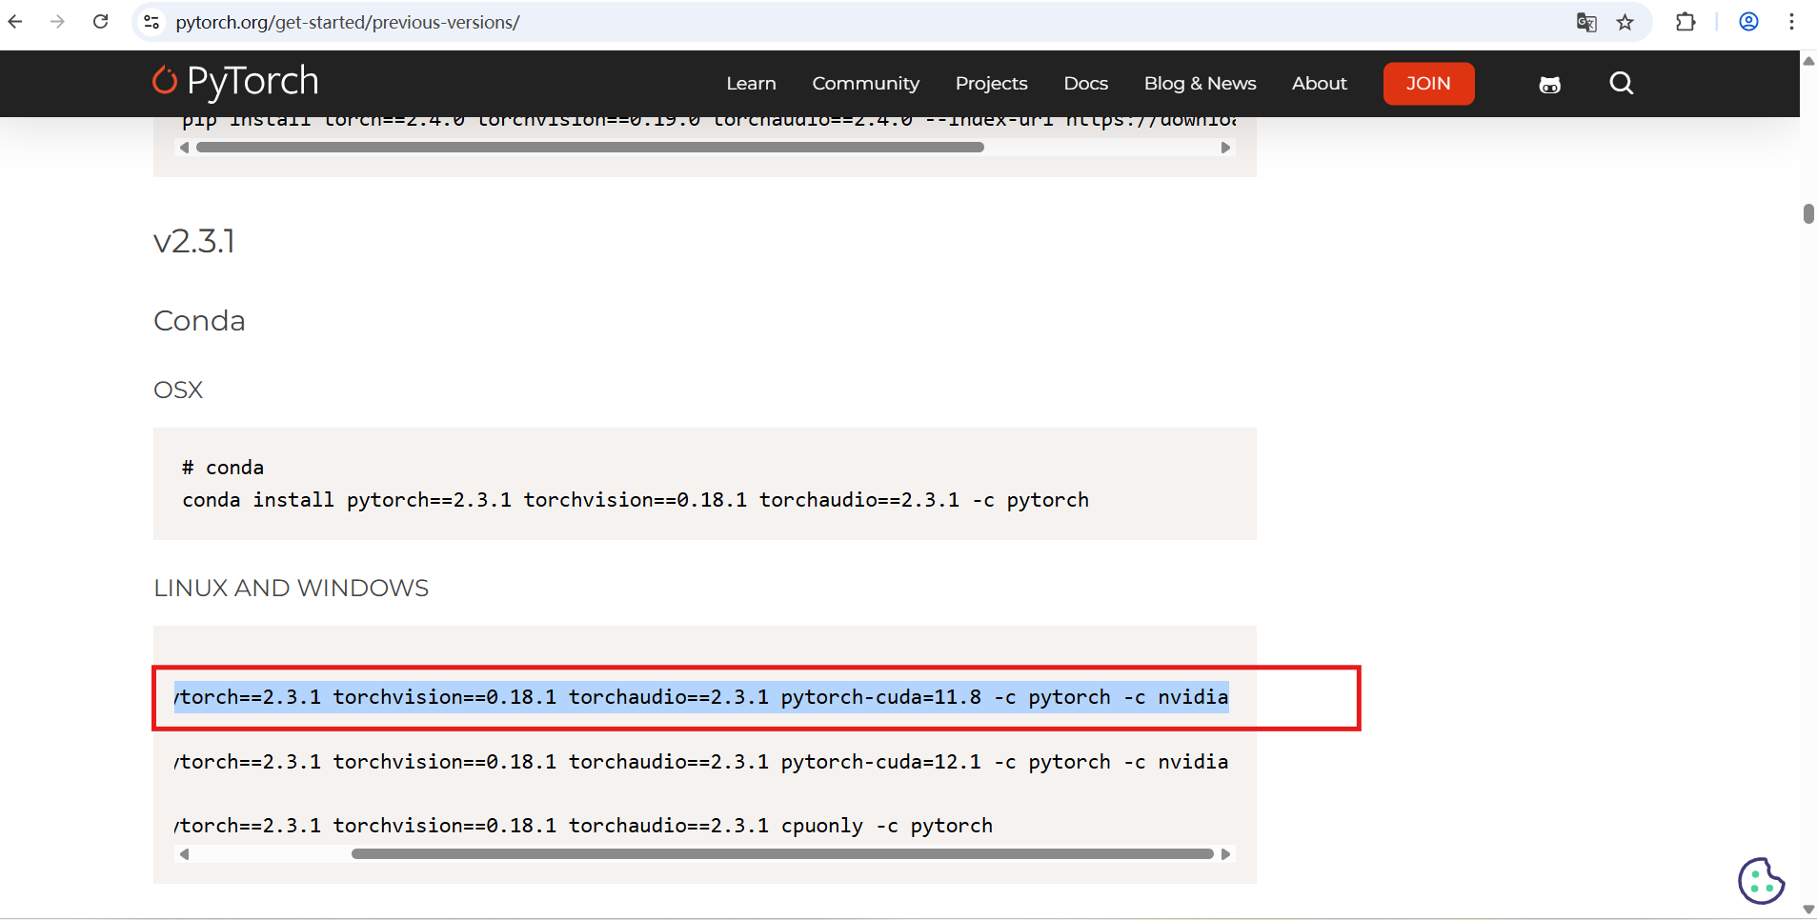Open the translate page icon
This screenshot has height=920, width=1817.
click(1586, 22)
